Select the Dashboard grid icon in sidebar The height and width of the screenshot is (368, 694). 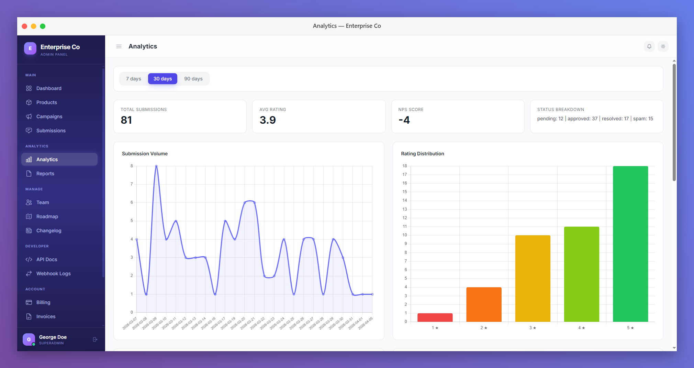[x=29, y=88]
